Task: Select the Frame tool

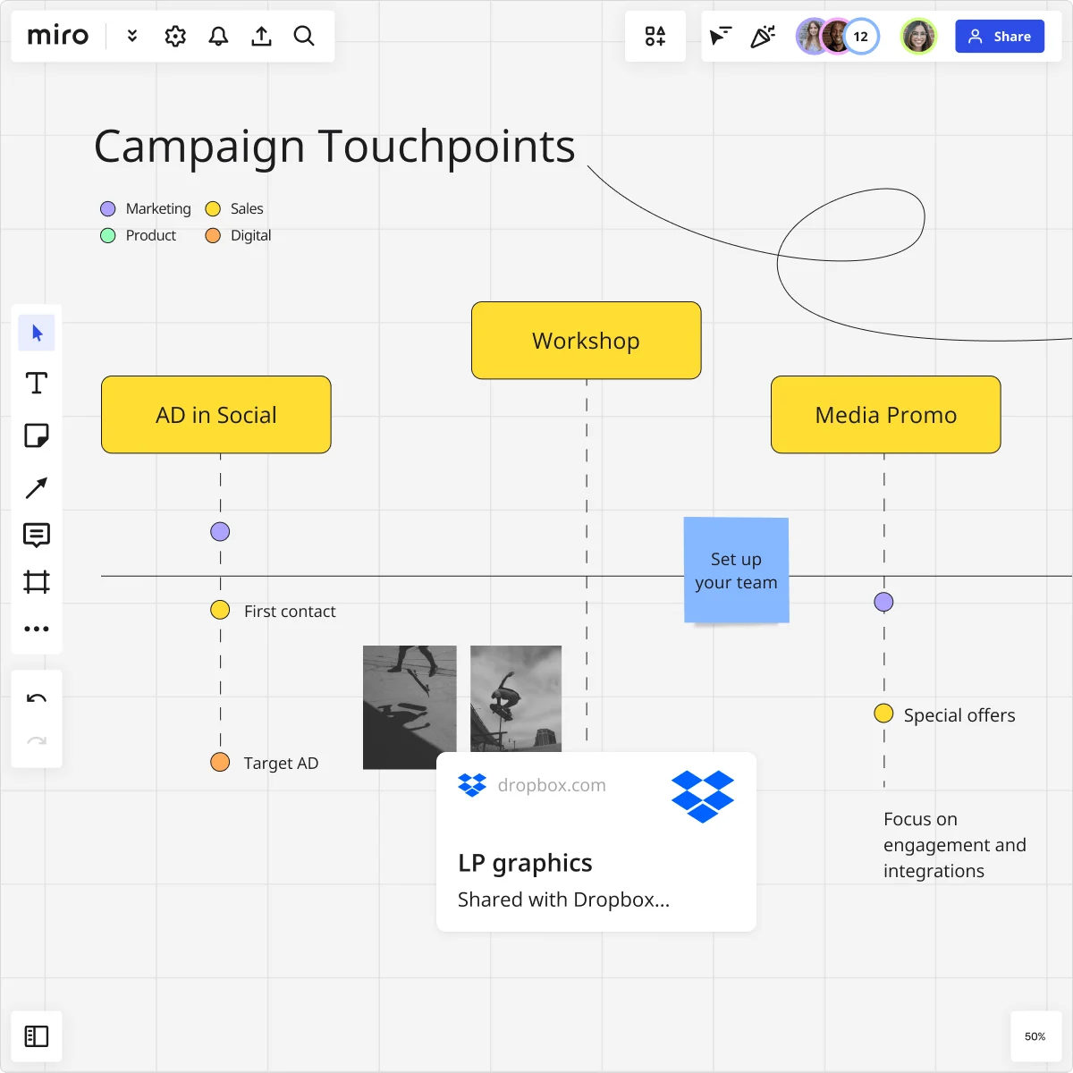Action: click(x=37, y=582)
